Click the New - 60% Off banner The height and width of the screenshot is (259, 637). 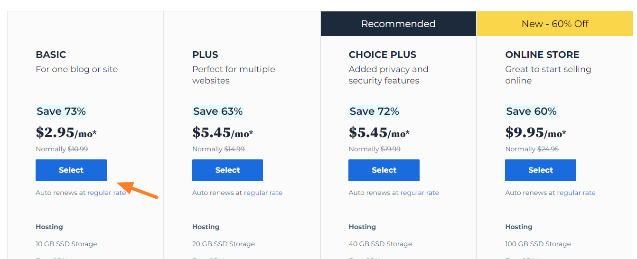(x=555, y=24)
